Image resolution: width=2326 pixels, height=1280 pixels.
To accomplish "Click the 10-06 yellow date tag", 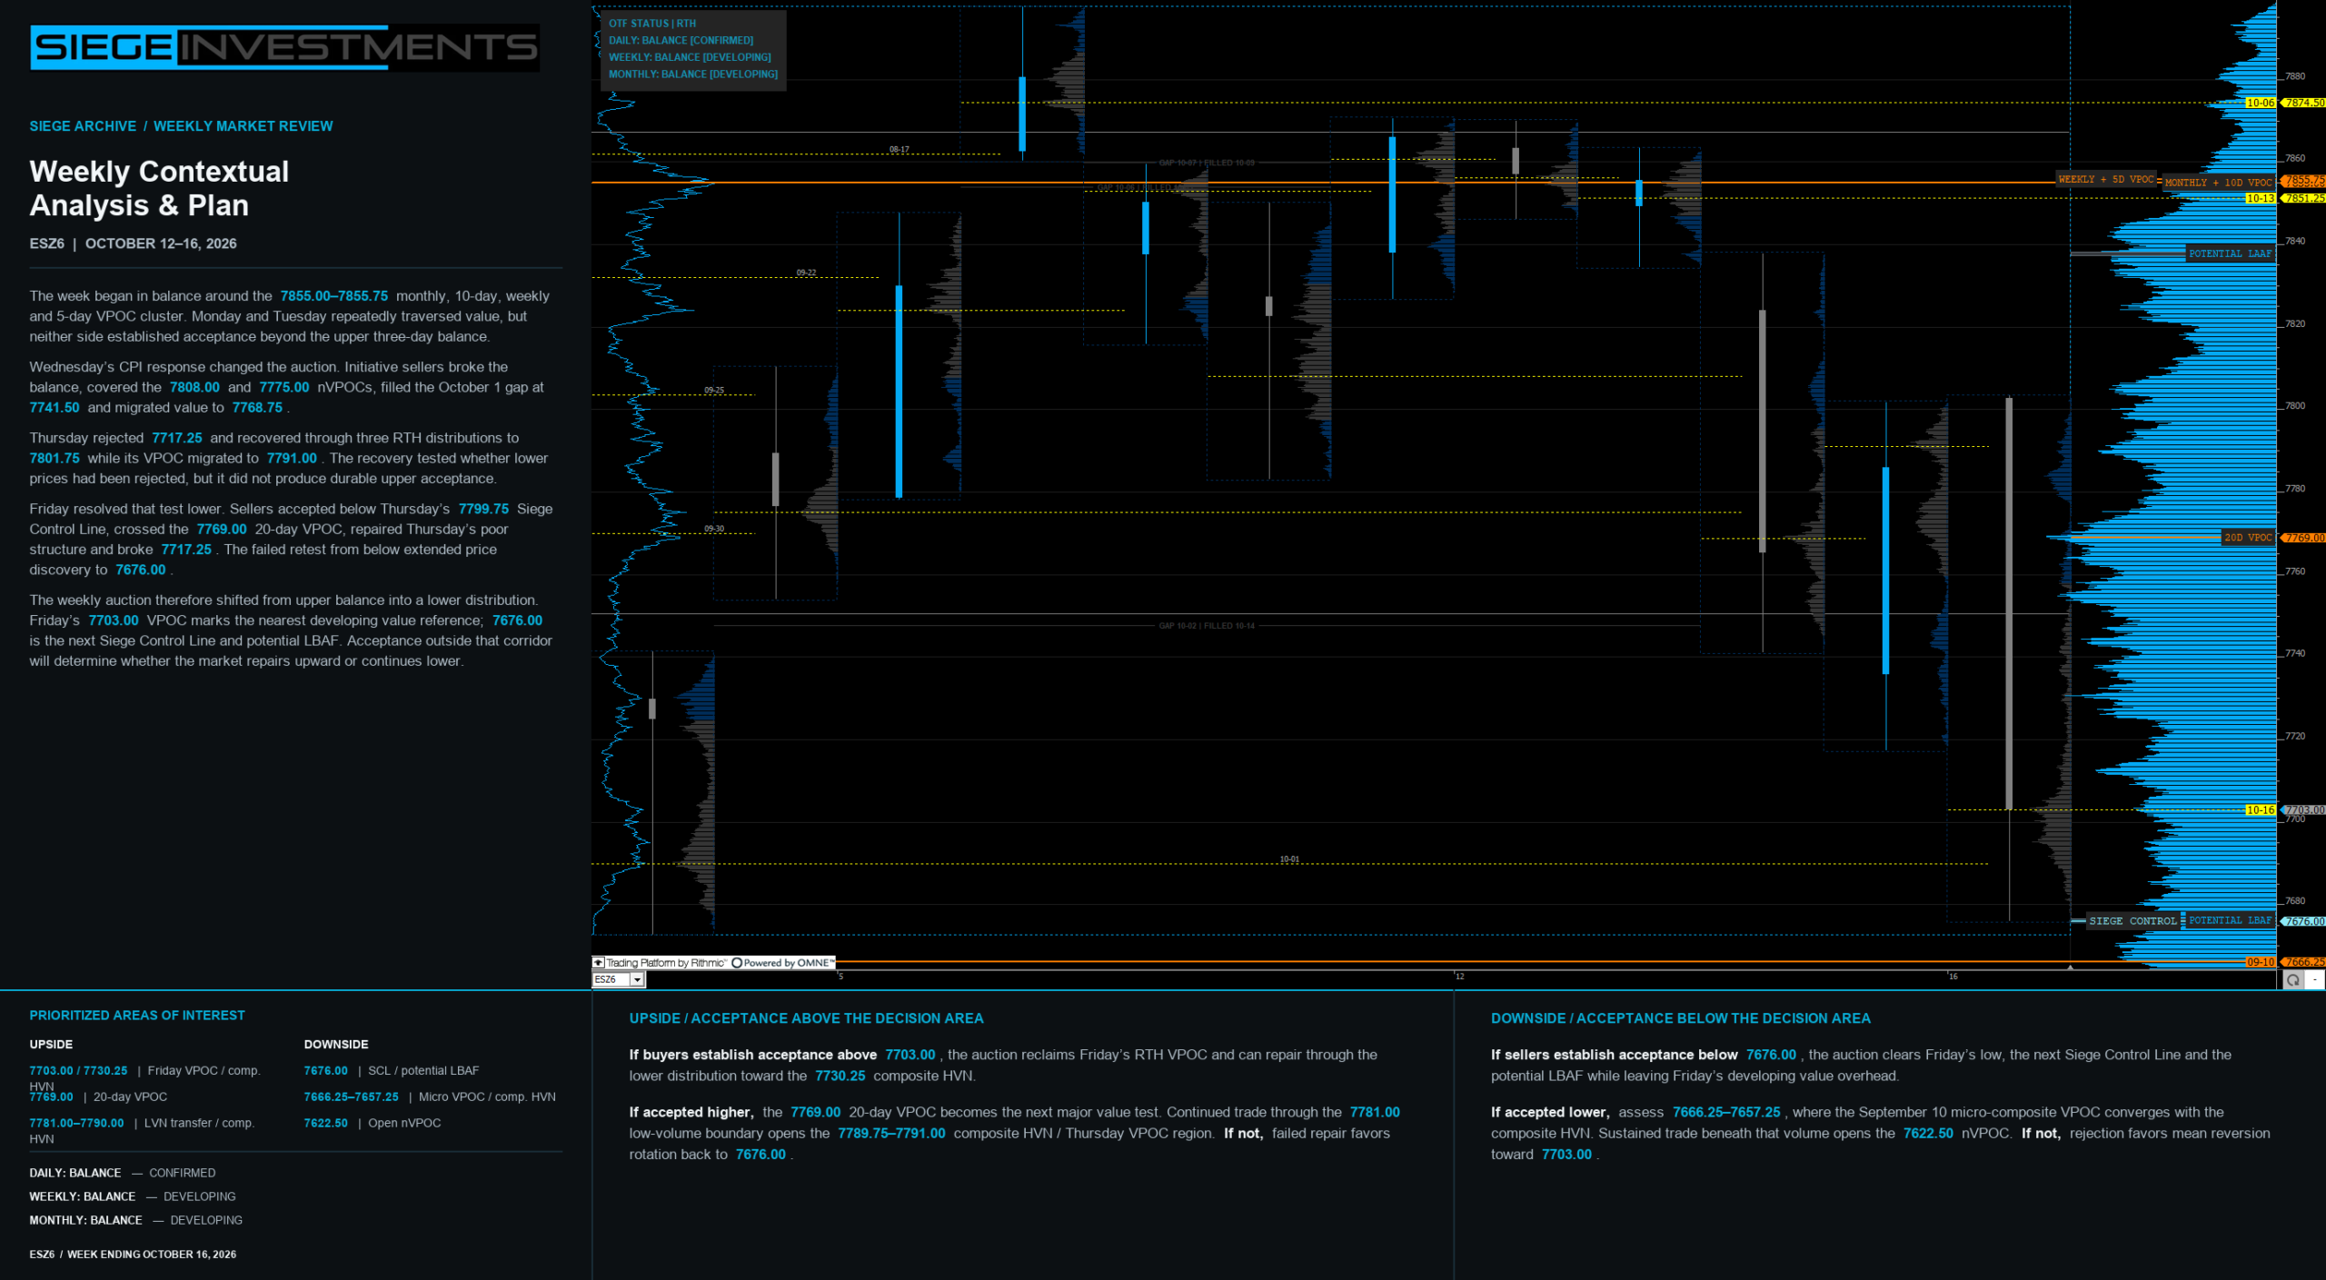I will (x=2260, y=103).
